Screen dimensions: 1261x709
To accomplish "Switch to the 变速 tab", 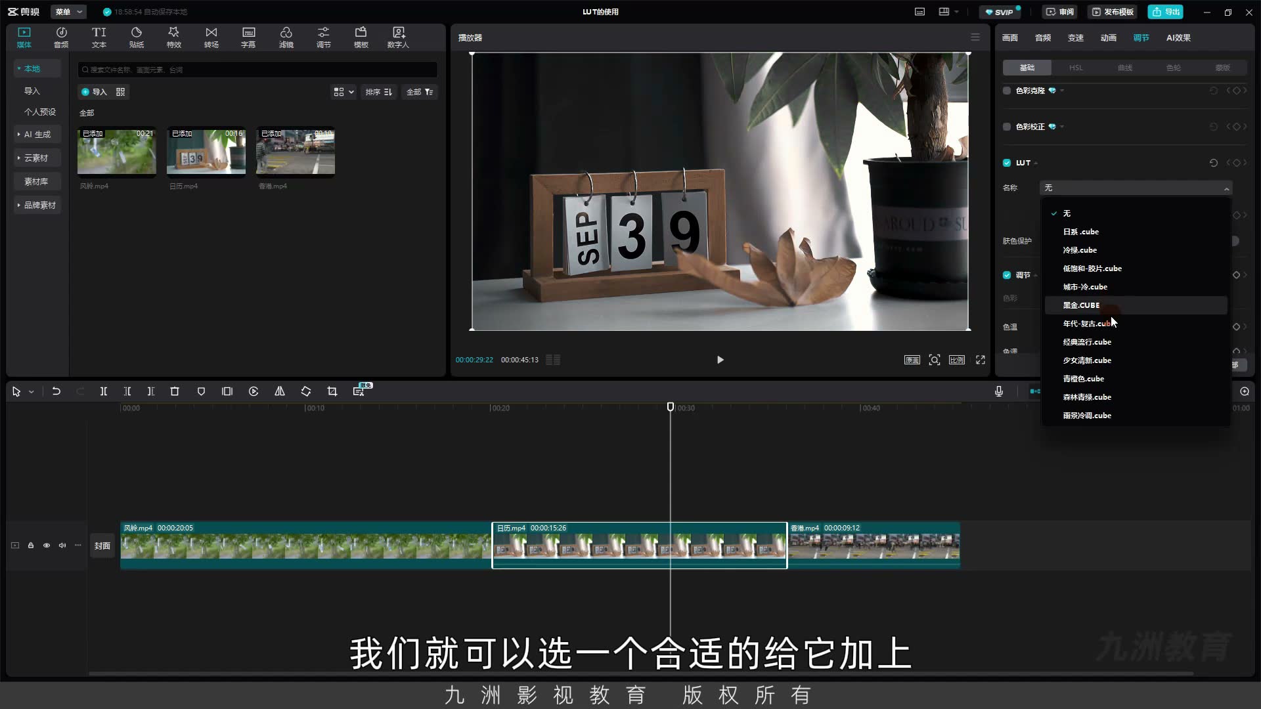I will [x=1076, y=37].
